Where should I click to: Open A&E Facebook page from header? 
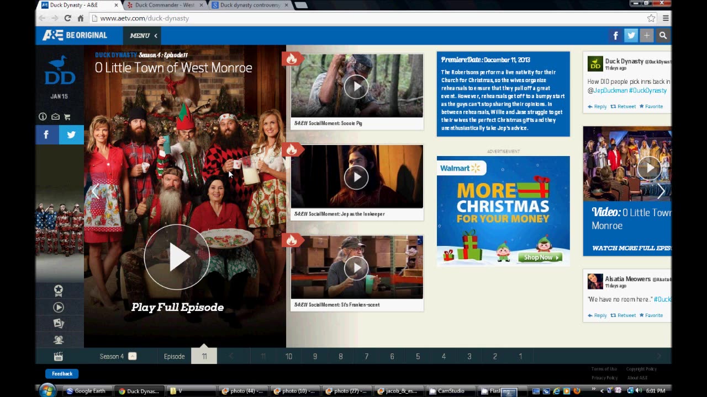616,36
